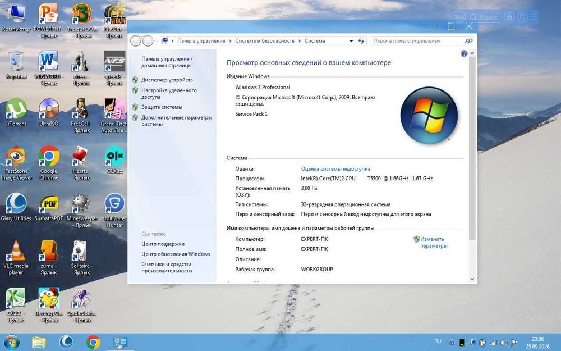Select the EXCEL shortcut desktop icon
This screenshot has width=561, height=351.
[15, 305]
